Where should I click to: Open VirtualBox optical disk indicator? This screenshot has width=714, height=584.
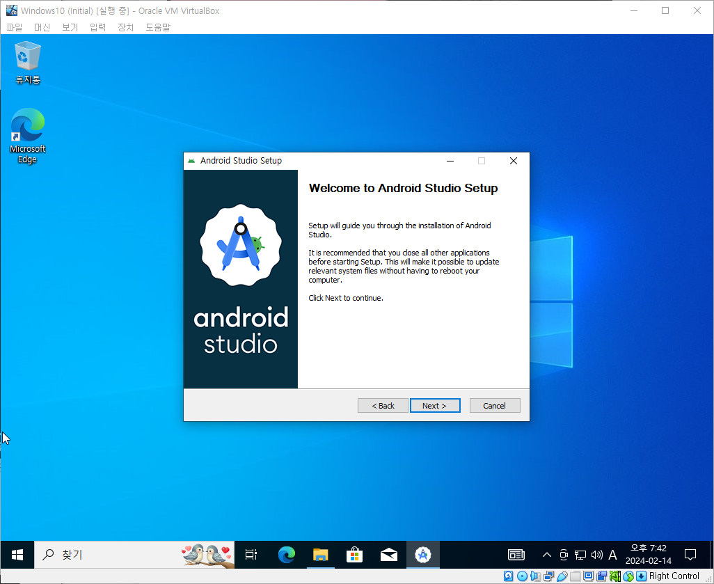(523, 576)
